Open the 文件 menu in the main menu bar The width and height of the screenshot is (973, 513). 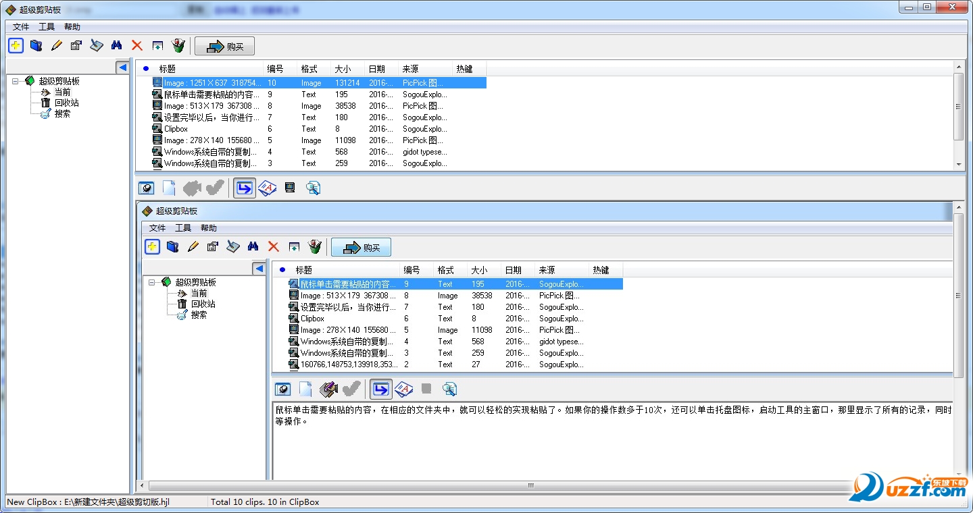(x=21, y=27)
